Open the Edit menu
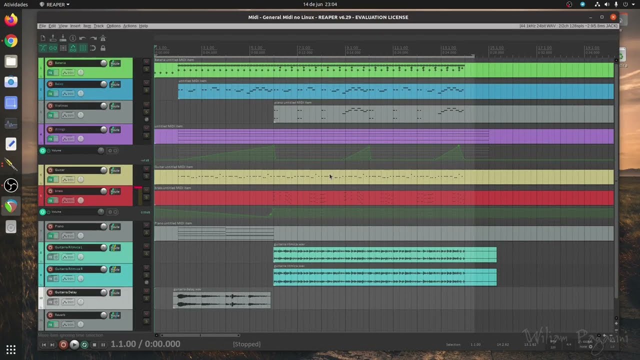This screenshot has height=360, width=640. (x=52, y=26)
